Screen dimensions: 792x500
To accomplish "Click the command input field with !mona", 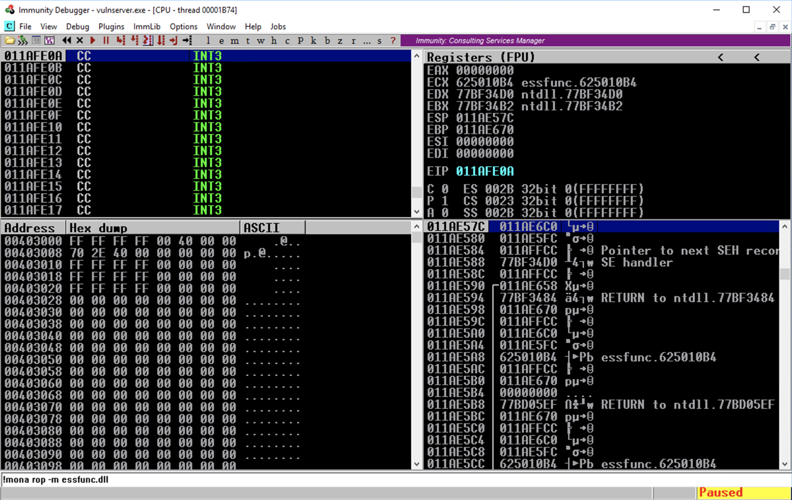I will 330,480.
